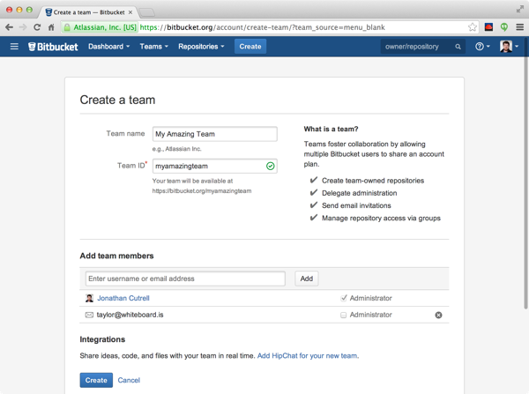The image size is (529, 394).
Task: Expand the Repositories dropdown
Action: [201, 47]
